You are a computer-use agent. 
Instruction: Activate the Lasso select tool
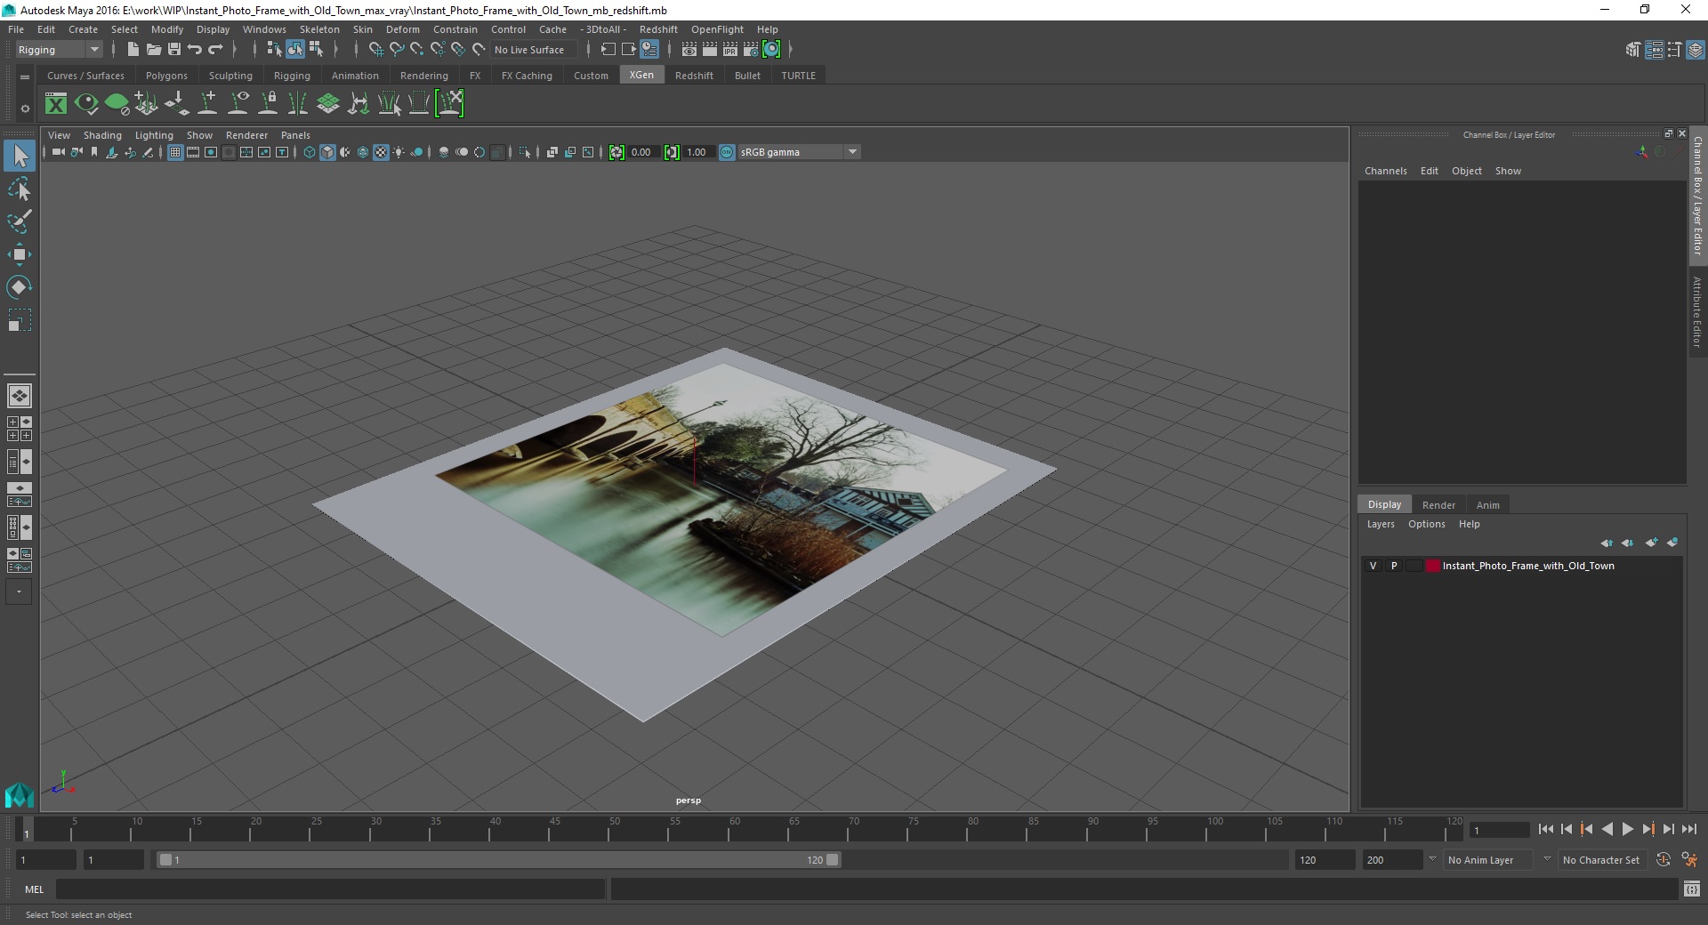click(20, 189)
